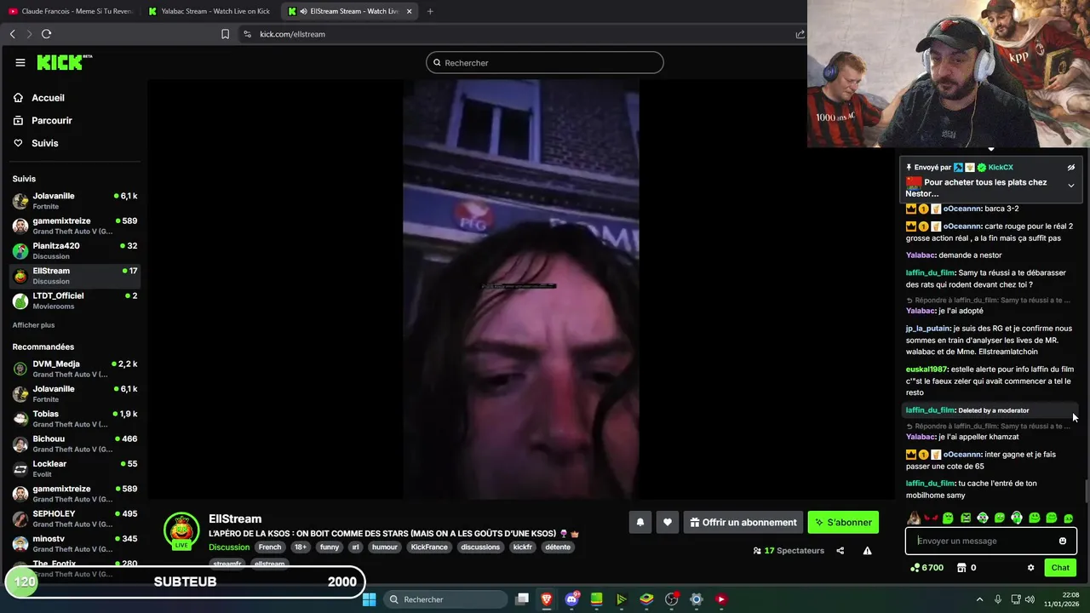Viewport: 1090px width, 613px height.
Task: Switch to Yalabac Stream browser tab
Action: click(x=209, y=11)
